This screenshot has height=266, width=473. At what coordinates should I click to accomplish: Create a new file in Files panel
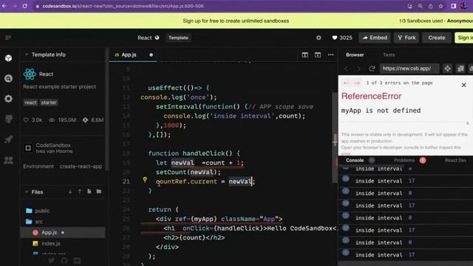click(89, 191)
